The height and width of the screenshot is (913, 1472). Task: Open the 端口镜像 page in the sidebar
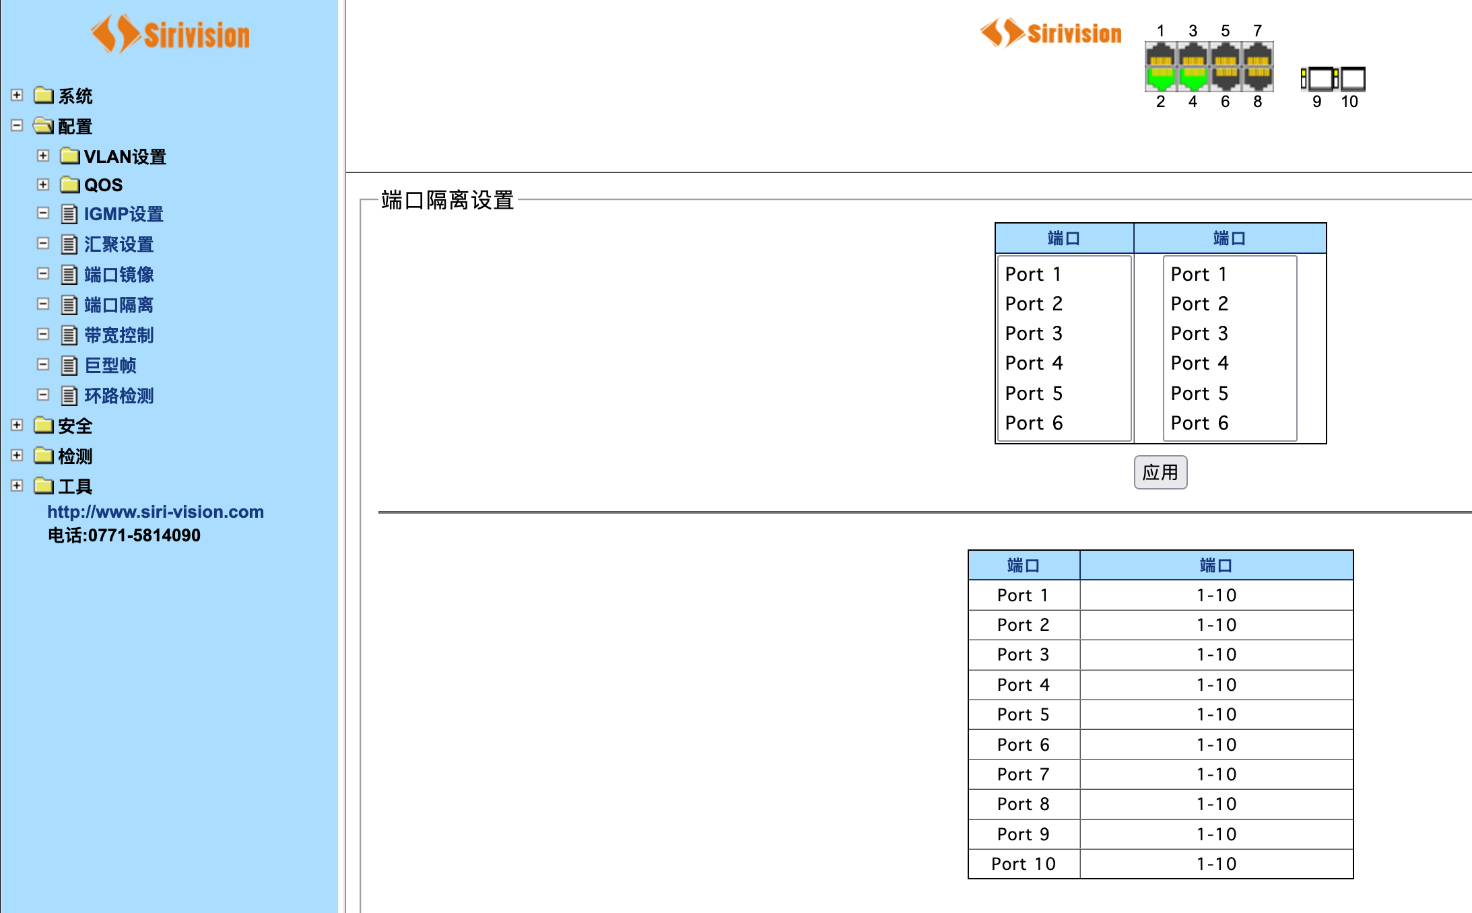[119, 275]
